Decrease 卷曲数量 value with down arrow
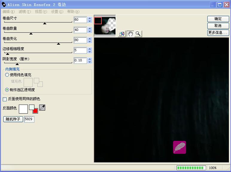Screen dimensions: 231x172 [x=89, y=31]
